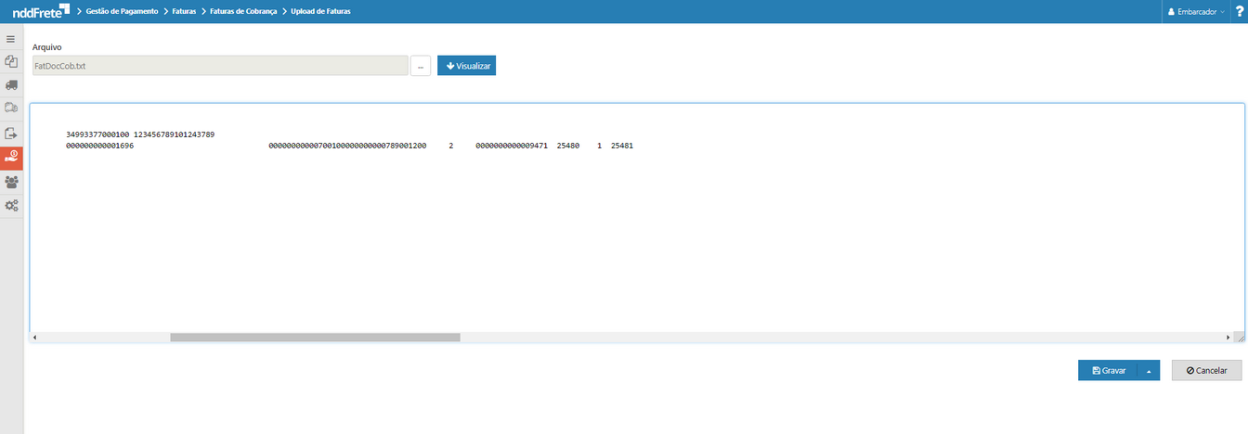
Task: Click the horizontal scrollbar thumb in text area
Action: click(x=315, y=338)
